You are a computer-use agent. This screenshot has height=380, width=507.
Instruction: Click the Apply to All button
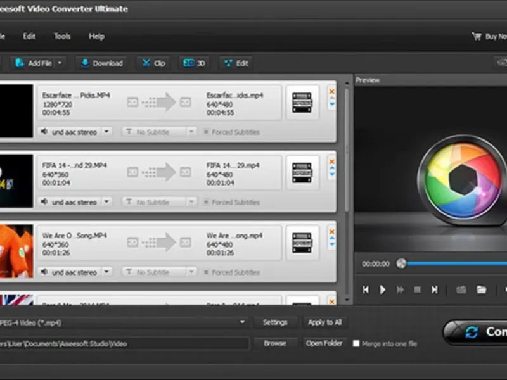click(324, 322)
